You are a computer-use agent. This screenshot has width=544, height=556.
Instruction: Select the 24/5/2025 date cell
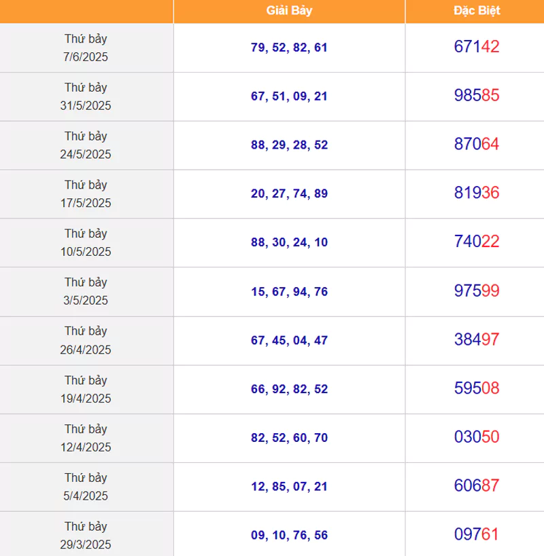86,145
